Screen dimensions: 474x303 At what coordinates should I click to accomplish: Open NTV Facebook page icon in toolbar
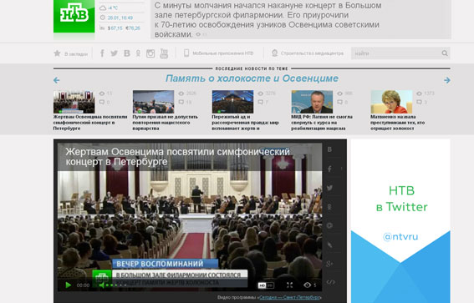coord(102,53)
